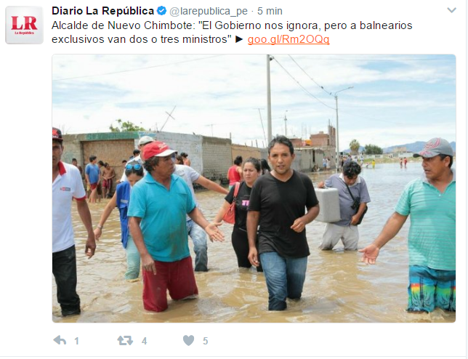The image size is (468, 359).
Task: Click the likes count number 5
Action: click(x=206, y=341)
